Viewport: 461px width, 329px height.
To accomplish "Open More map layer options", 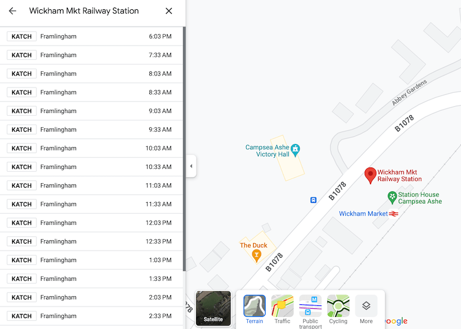I will (366, 309).
